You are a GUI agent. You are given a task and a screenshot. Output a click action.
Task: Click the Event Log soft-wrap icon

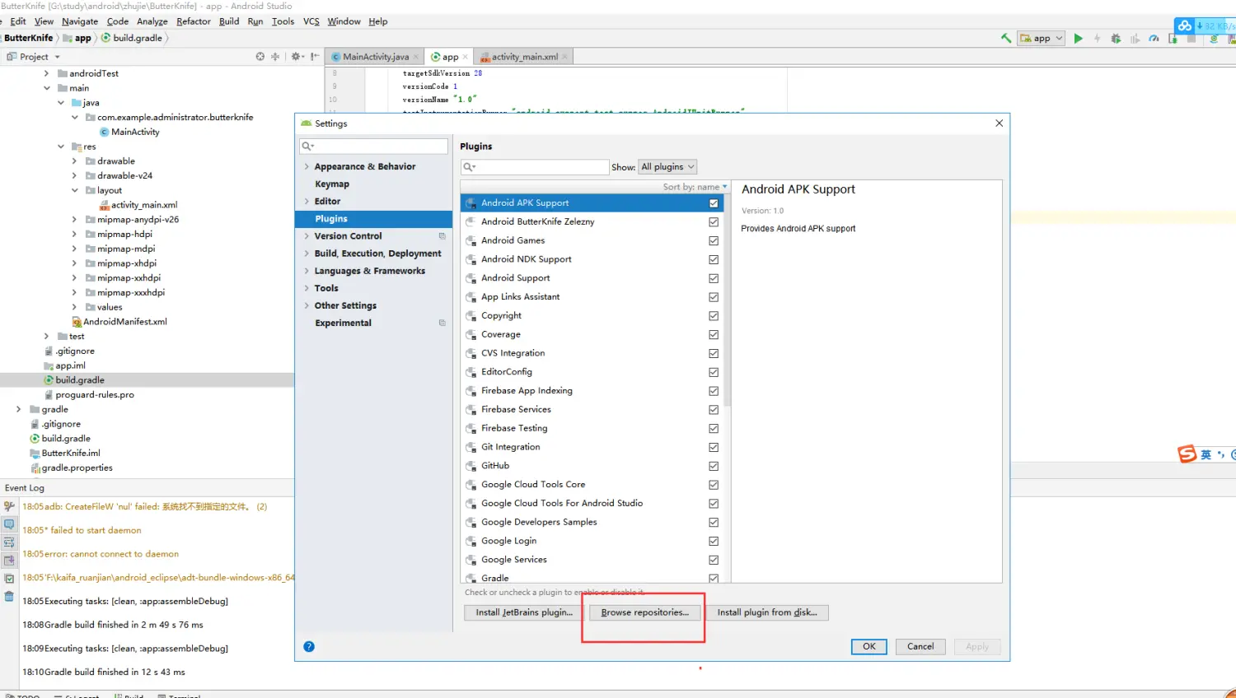pyautogui.click(x=9, y=542)
